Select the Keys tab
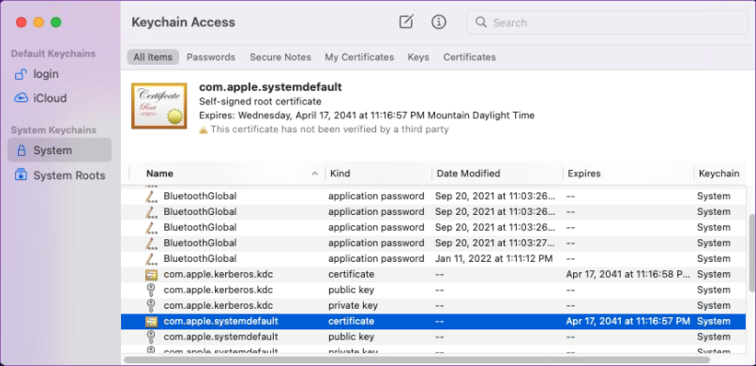This screenshot has height=366, width=756. click(418, 57)
